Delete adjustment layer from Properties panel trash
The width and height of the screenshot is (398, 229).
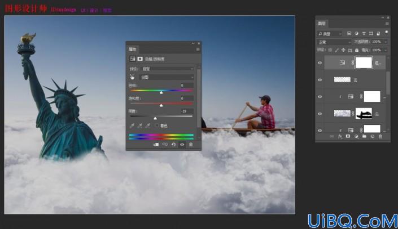tap(191, 145)
